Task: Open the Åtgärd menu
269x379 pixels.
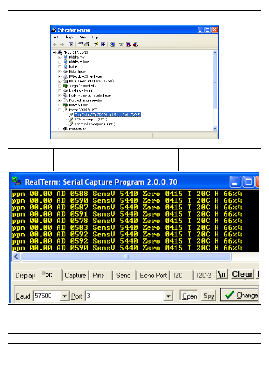Action: coord(70,37)
